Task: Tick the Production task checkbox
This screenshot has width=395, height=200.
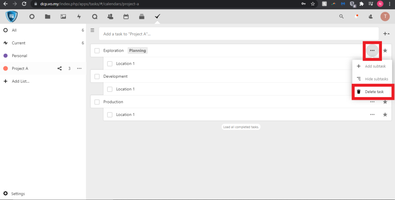Action: (x=97, y=102)
